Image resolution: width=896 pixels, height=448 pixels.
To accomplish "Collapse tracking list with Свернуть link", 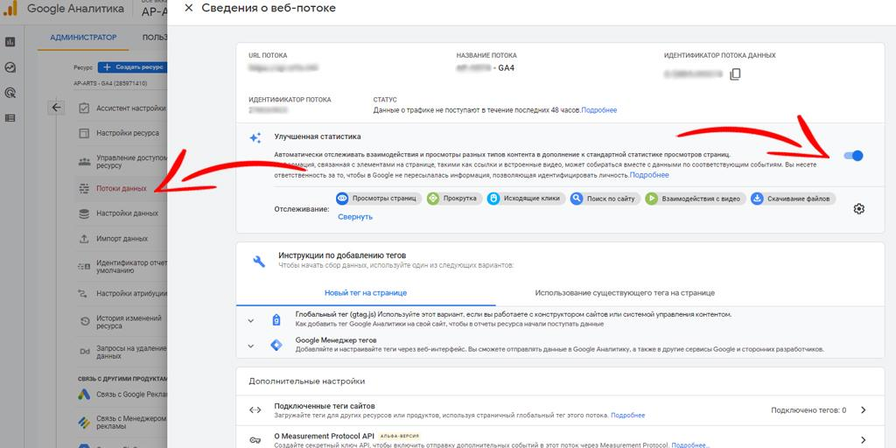I will [354, 217].
